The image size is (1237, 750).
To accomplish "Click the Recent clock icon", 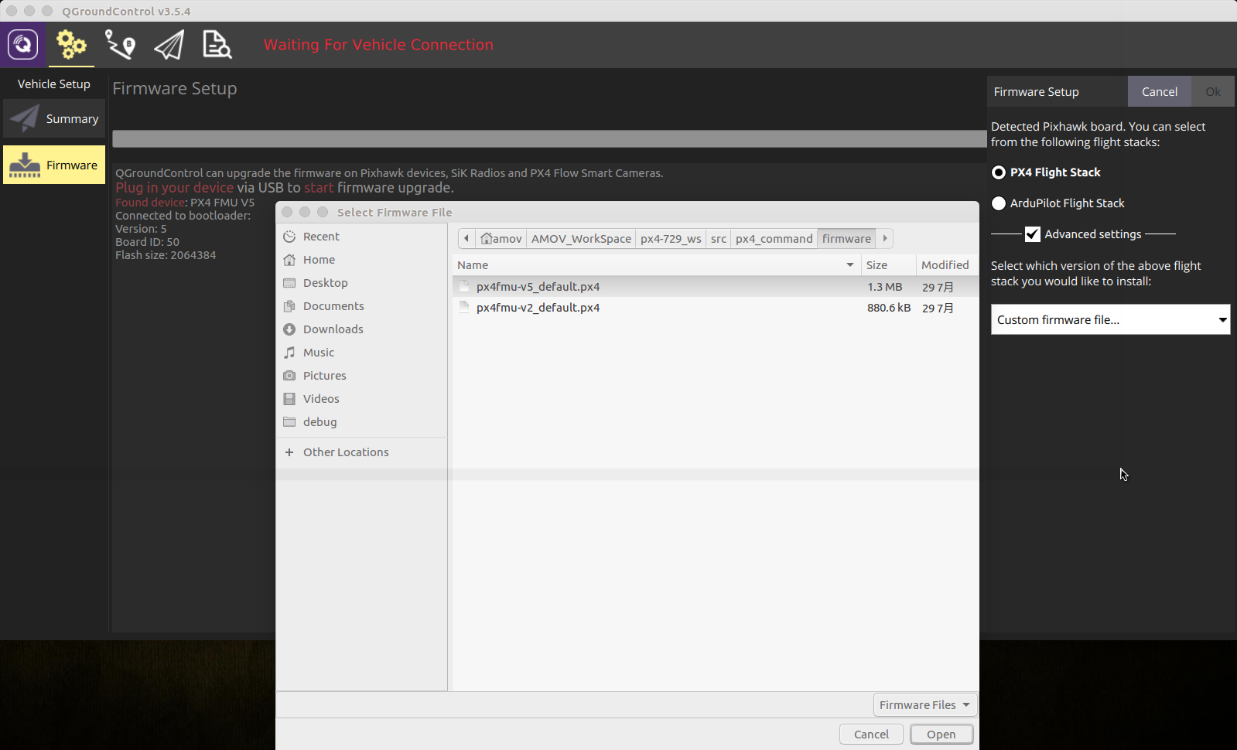I will coord(289,237).
